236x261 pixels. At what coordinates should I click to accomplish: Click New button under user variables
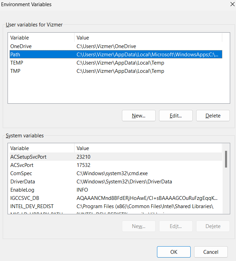[138, 116]
